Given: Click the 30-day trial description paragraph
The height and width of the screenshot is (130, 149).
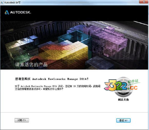Looking at the screenshot, I should (58, 88).
